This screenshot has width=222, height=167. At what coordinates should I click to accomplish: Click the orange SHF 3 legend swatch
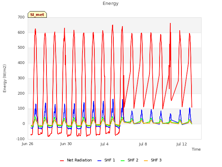pos(146,161)
